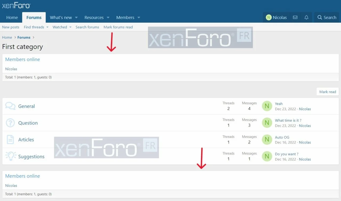
Task: Open the "What time is it ?" thread
Action: [x=288, y=120]
